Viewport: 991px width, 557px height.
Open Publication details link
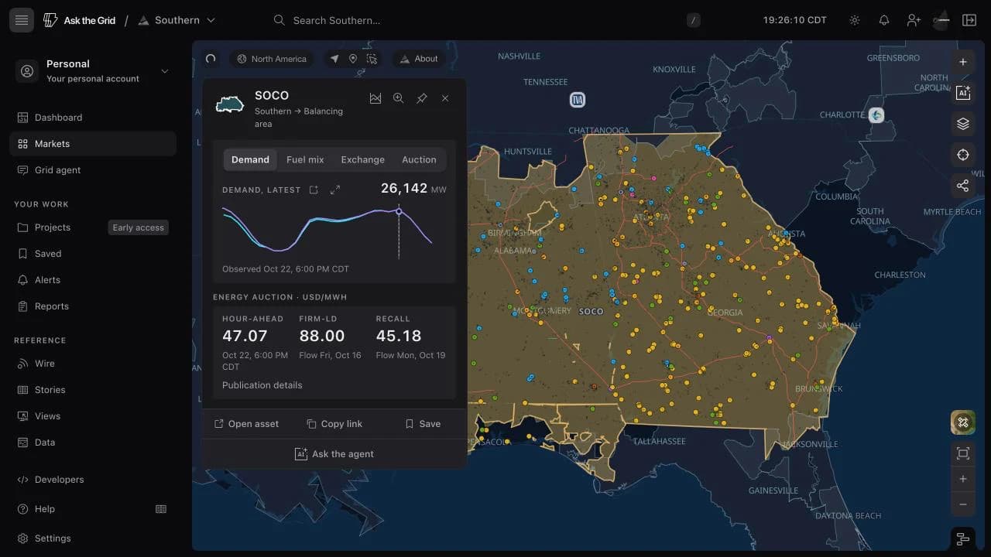tap(262, 385)
